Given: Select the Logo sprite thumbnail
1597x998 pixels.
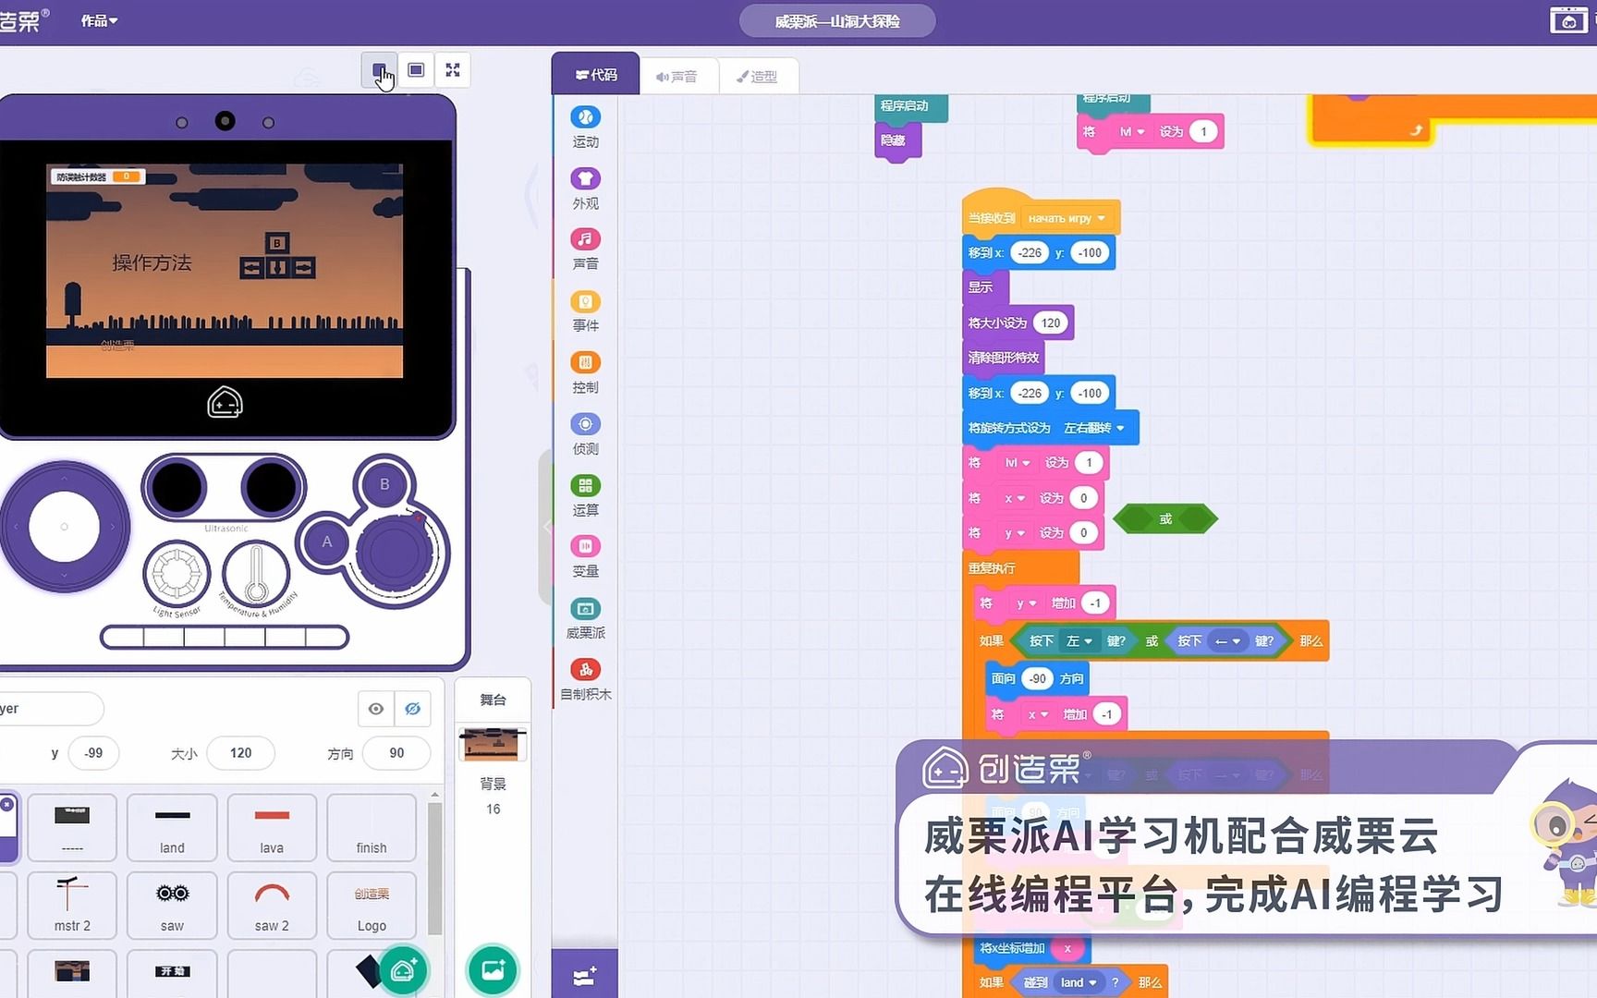Looking at the screenshot, I should [372, 906].
